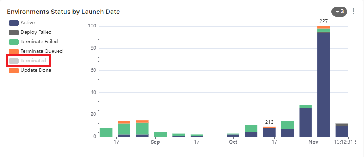Hide the Terminate Queued series via its label

[x=41, y=51]
